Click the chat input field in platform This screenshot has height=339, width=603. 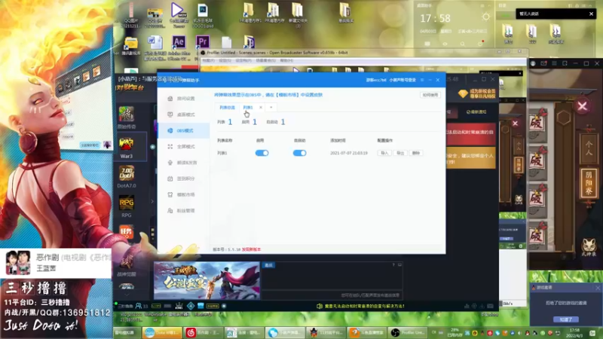pos(332,295)
